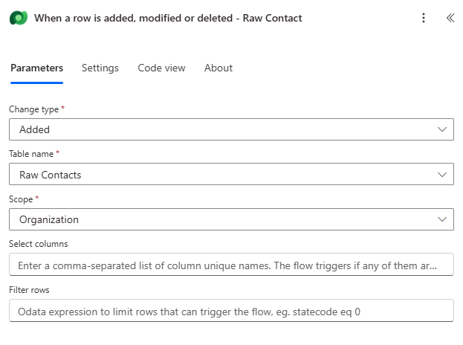
Task: Click the 'Change type' field label
Action: [33, 109]
